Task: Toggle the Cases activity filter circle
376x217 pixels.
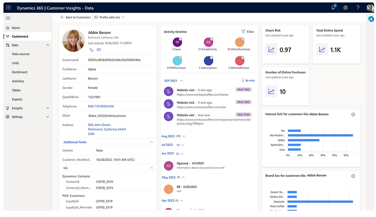Action: pyautogui.click(x=176, y=42)
